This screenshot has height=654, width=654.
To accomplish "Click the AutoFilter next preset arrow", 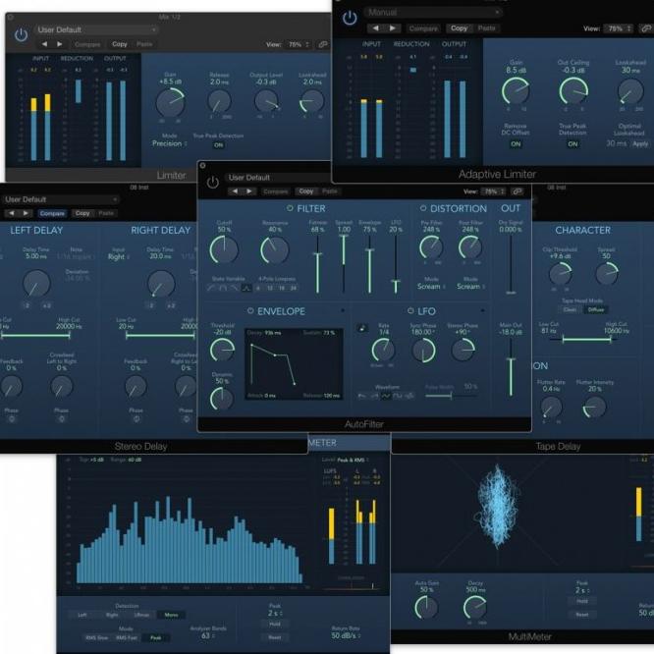I will (x=249, y=191).
